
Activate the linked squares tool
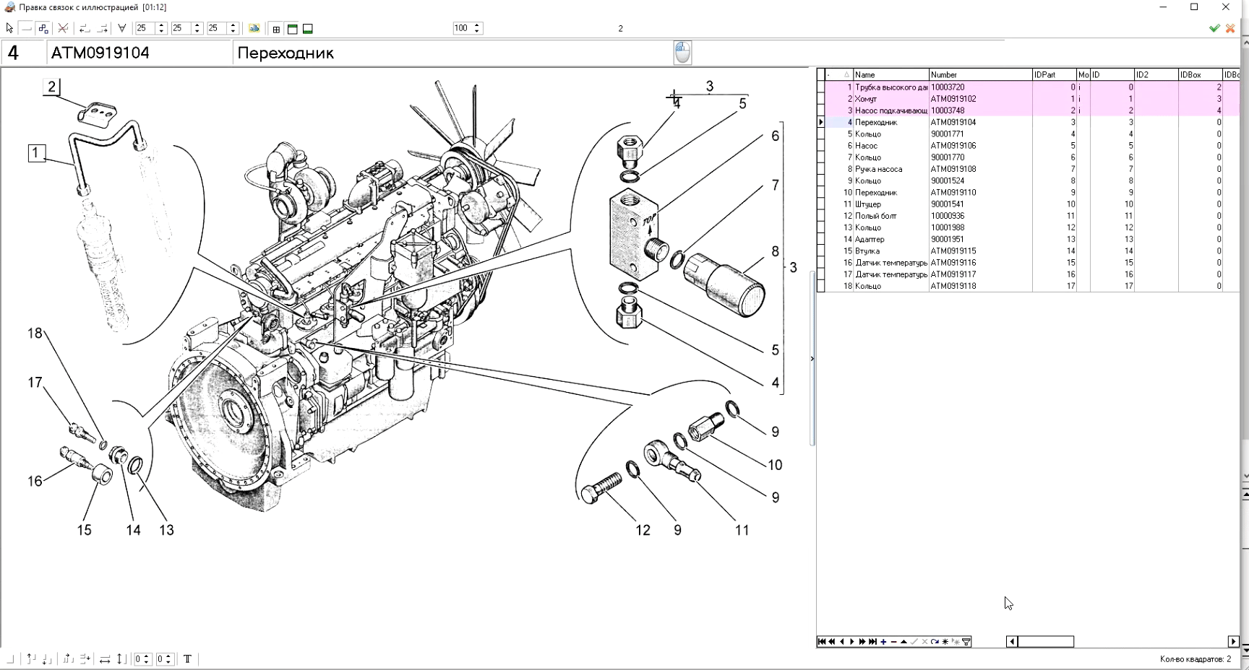pyautogui.click(x=43, y=28)
